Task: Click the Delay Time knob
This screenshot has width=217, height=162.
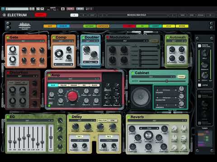Action: pyautogui.click(x=113, y=127)
